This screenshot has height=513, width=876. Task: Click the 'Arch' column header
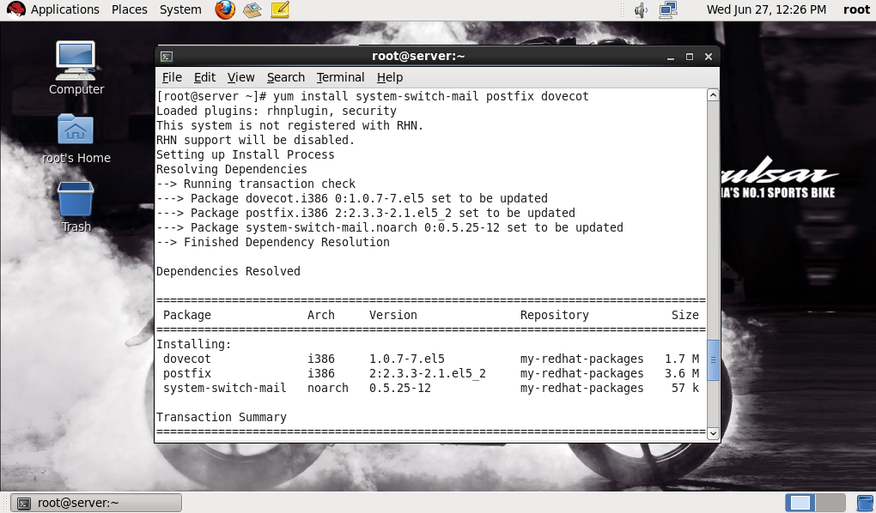(320, 315)
